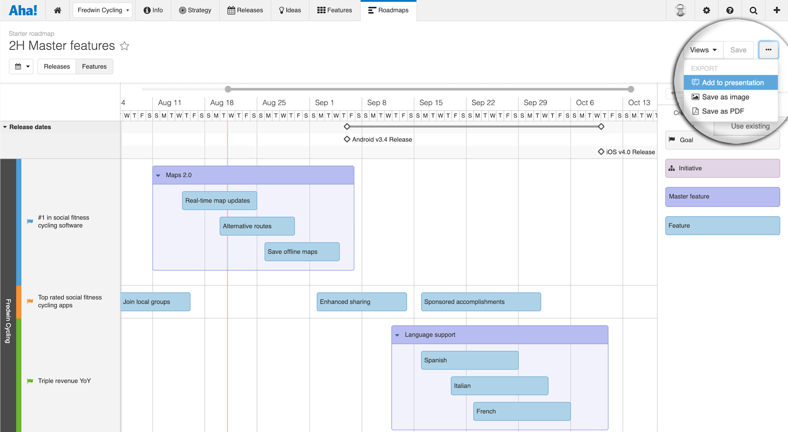Toggle the Releases filter button
Viewport: 788px width, 432px height.
[x=56, y=66]
